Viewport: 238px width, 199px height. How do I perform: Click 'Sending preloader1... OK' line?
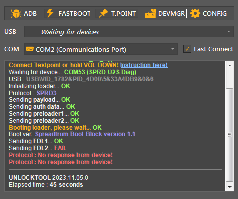click(x=44, y=114)
